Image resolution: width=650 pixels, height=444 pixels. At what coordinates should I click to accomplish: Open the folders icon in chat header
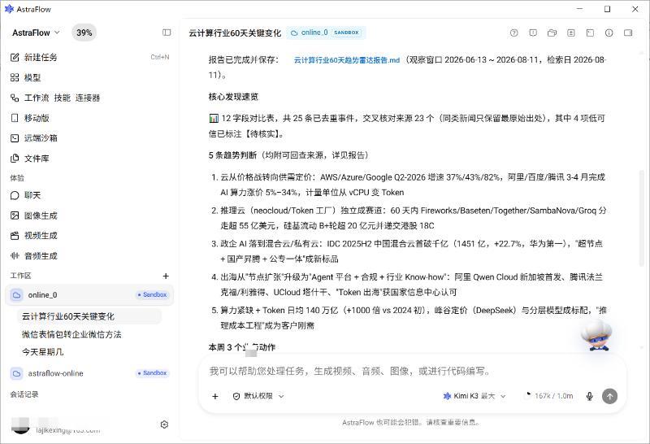tap(552, 33)
